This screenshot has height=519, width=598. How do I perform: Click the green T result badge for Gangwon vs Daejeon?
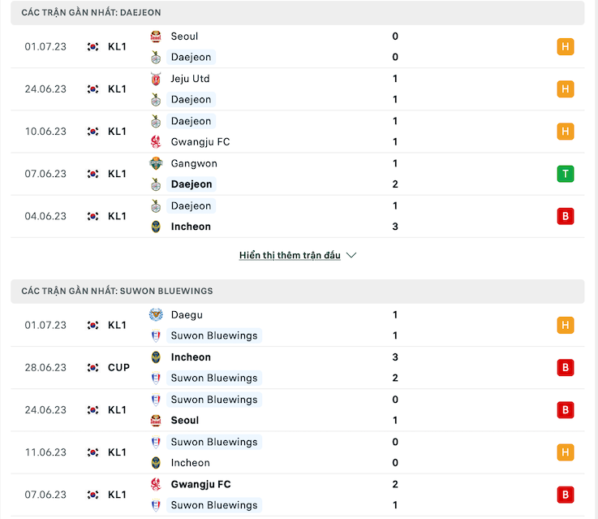566,174
